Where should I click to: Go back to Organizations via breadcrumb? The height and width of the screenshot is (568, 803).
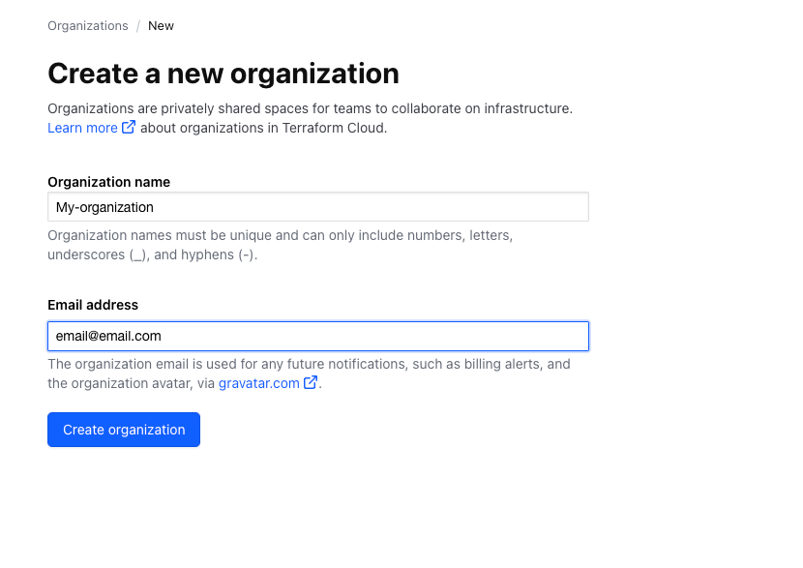coord(87,26)
